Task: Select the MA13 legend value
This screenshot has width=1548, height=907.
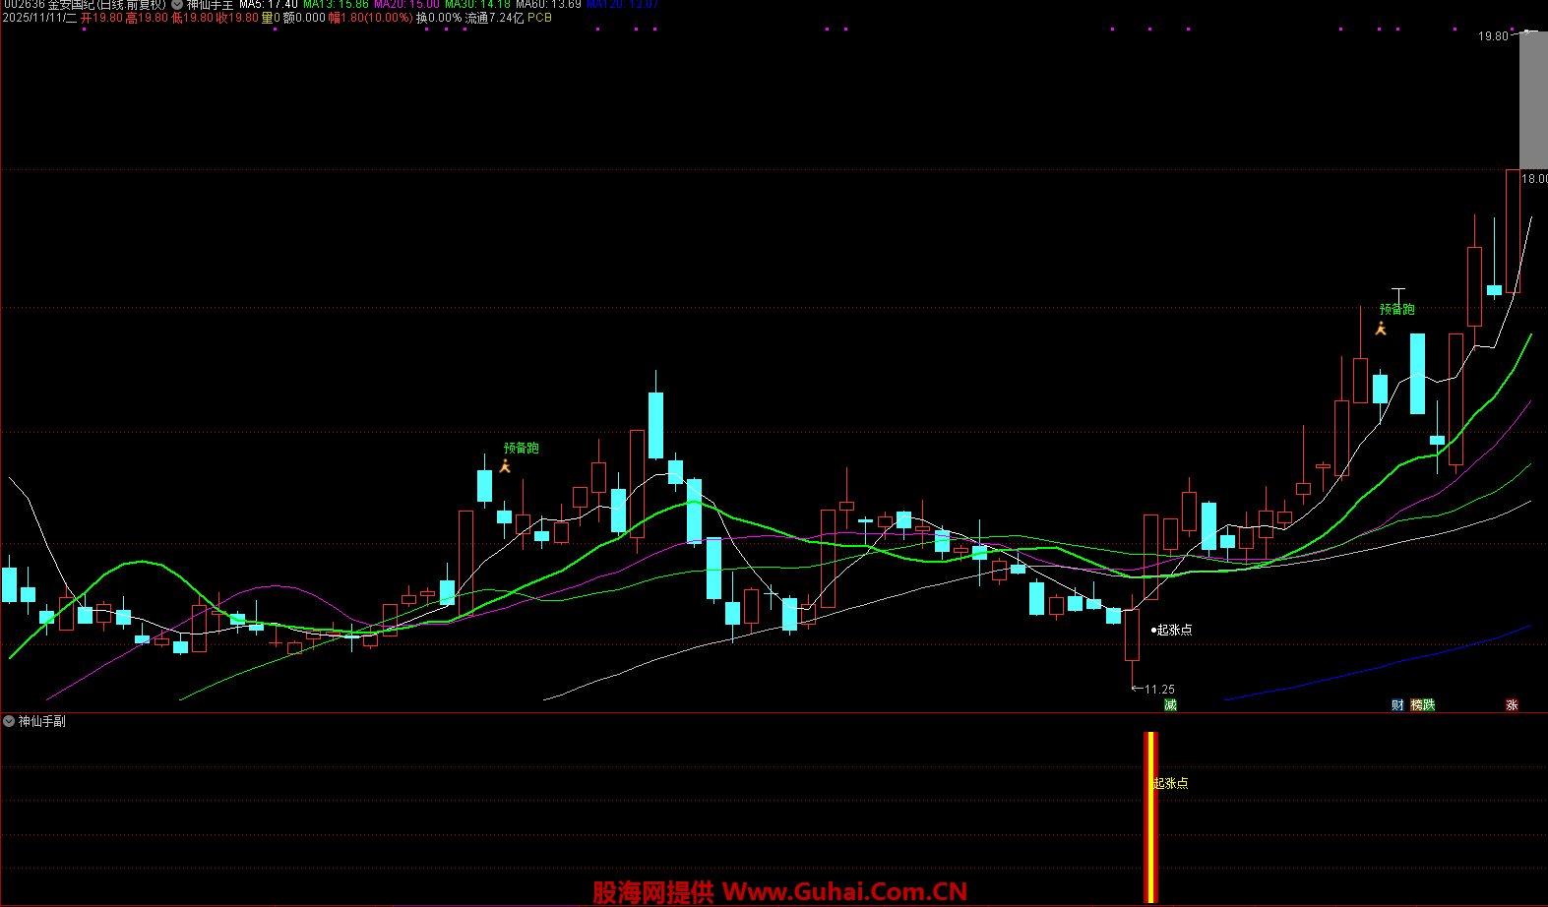Action: click(x=336, y=5)
